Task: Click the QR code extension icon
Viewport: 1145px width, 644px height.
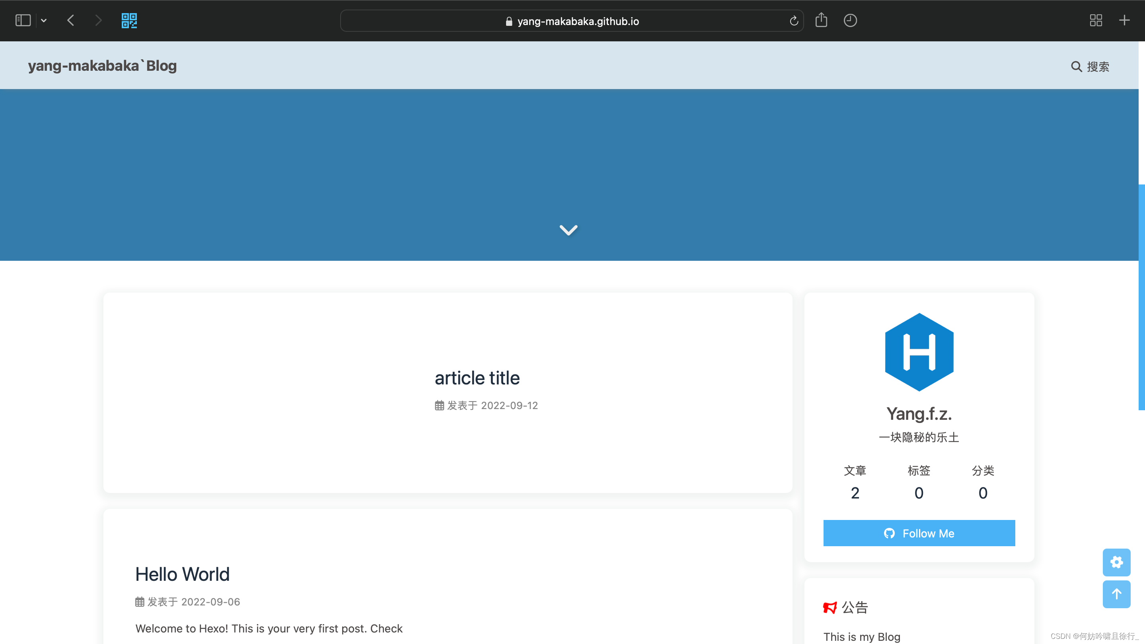Action: [x=129, y=20]
